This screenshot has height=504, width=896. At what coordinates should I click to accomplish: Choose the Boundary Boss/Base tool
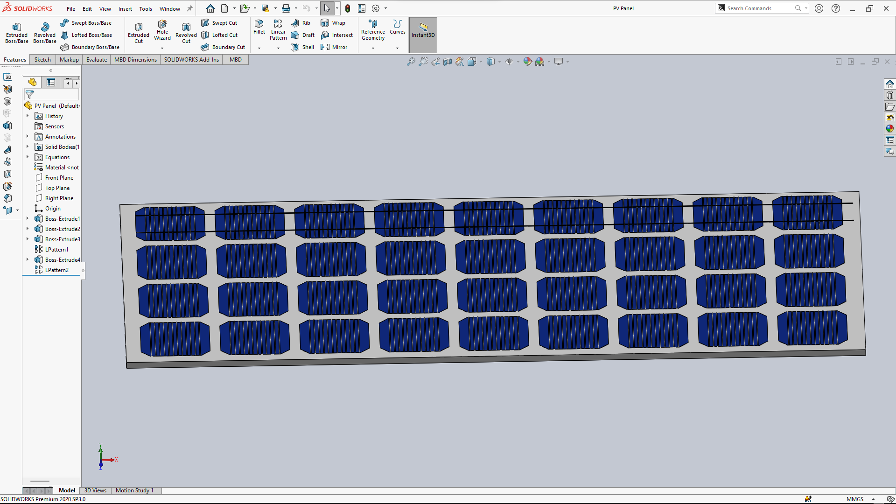coord(90,47)
